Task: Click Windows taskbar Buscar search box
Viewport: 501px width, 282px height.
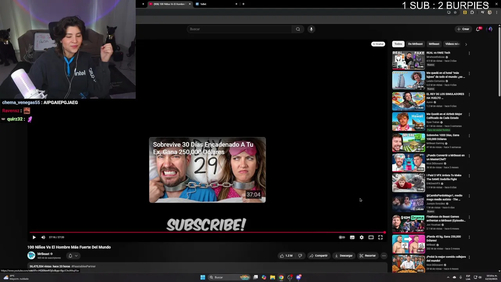Action: [x=229, y=277]
